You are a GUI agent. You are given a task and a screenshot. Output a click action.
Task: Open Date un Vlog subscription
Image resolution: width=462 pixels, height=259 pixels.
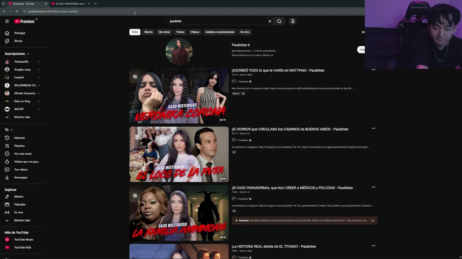coord(23,101)
